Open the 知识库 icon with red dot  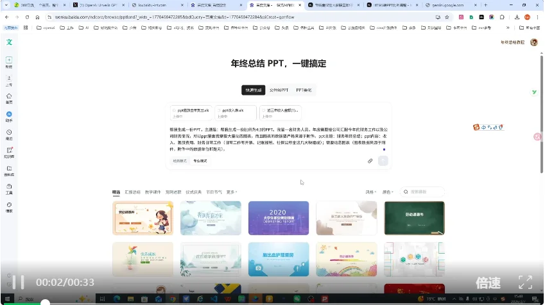coord(9,150)
